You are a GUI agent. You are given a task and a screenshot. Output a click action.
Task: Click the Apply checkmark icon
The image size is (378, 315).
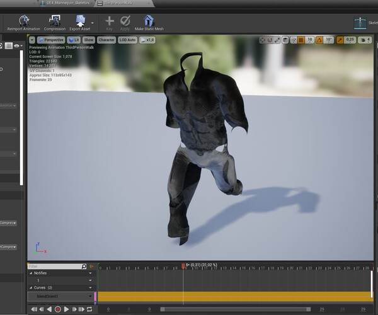(125, 21)
